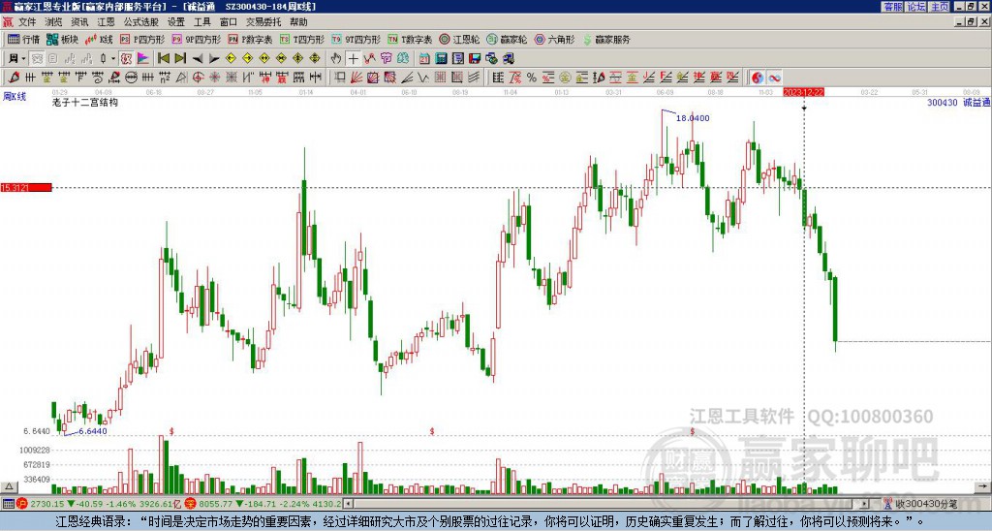Click the calendar icon in the toolbar
Viewport: 992px width, 531px height.
[x=424, y=59]
